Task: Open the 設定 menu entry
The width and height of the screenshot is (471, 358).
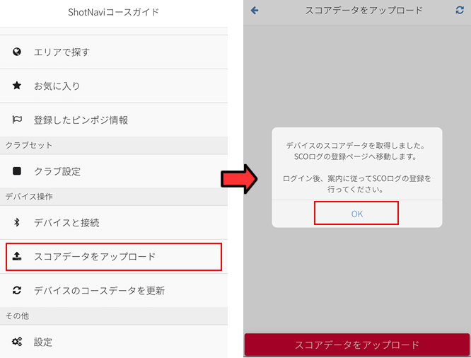Action: tap(43, 342)
